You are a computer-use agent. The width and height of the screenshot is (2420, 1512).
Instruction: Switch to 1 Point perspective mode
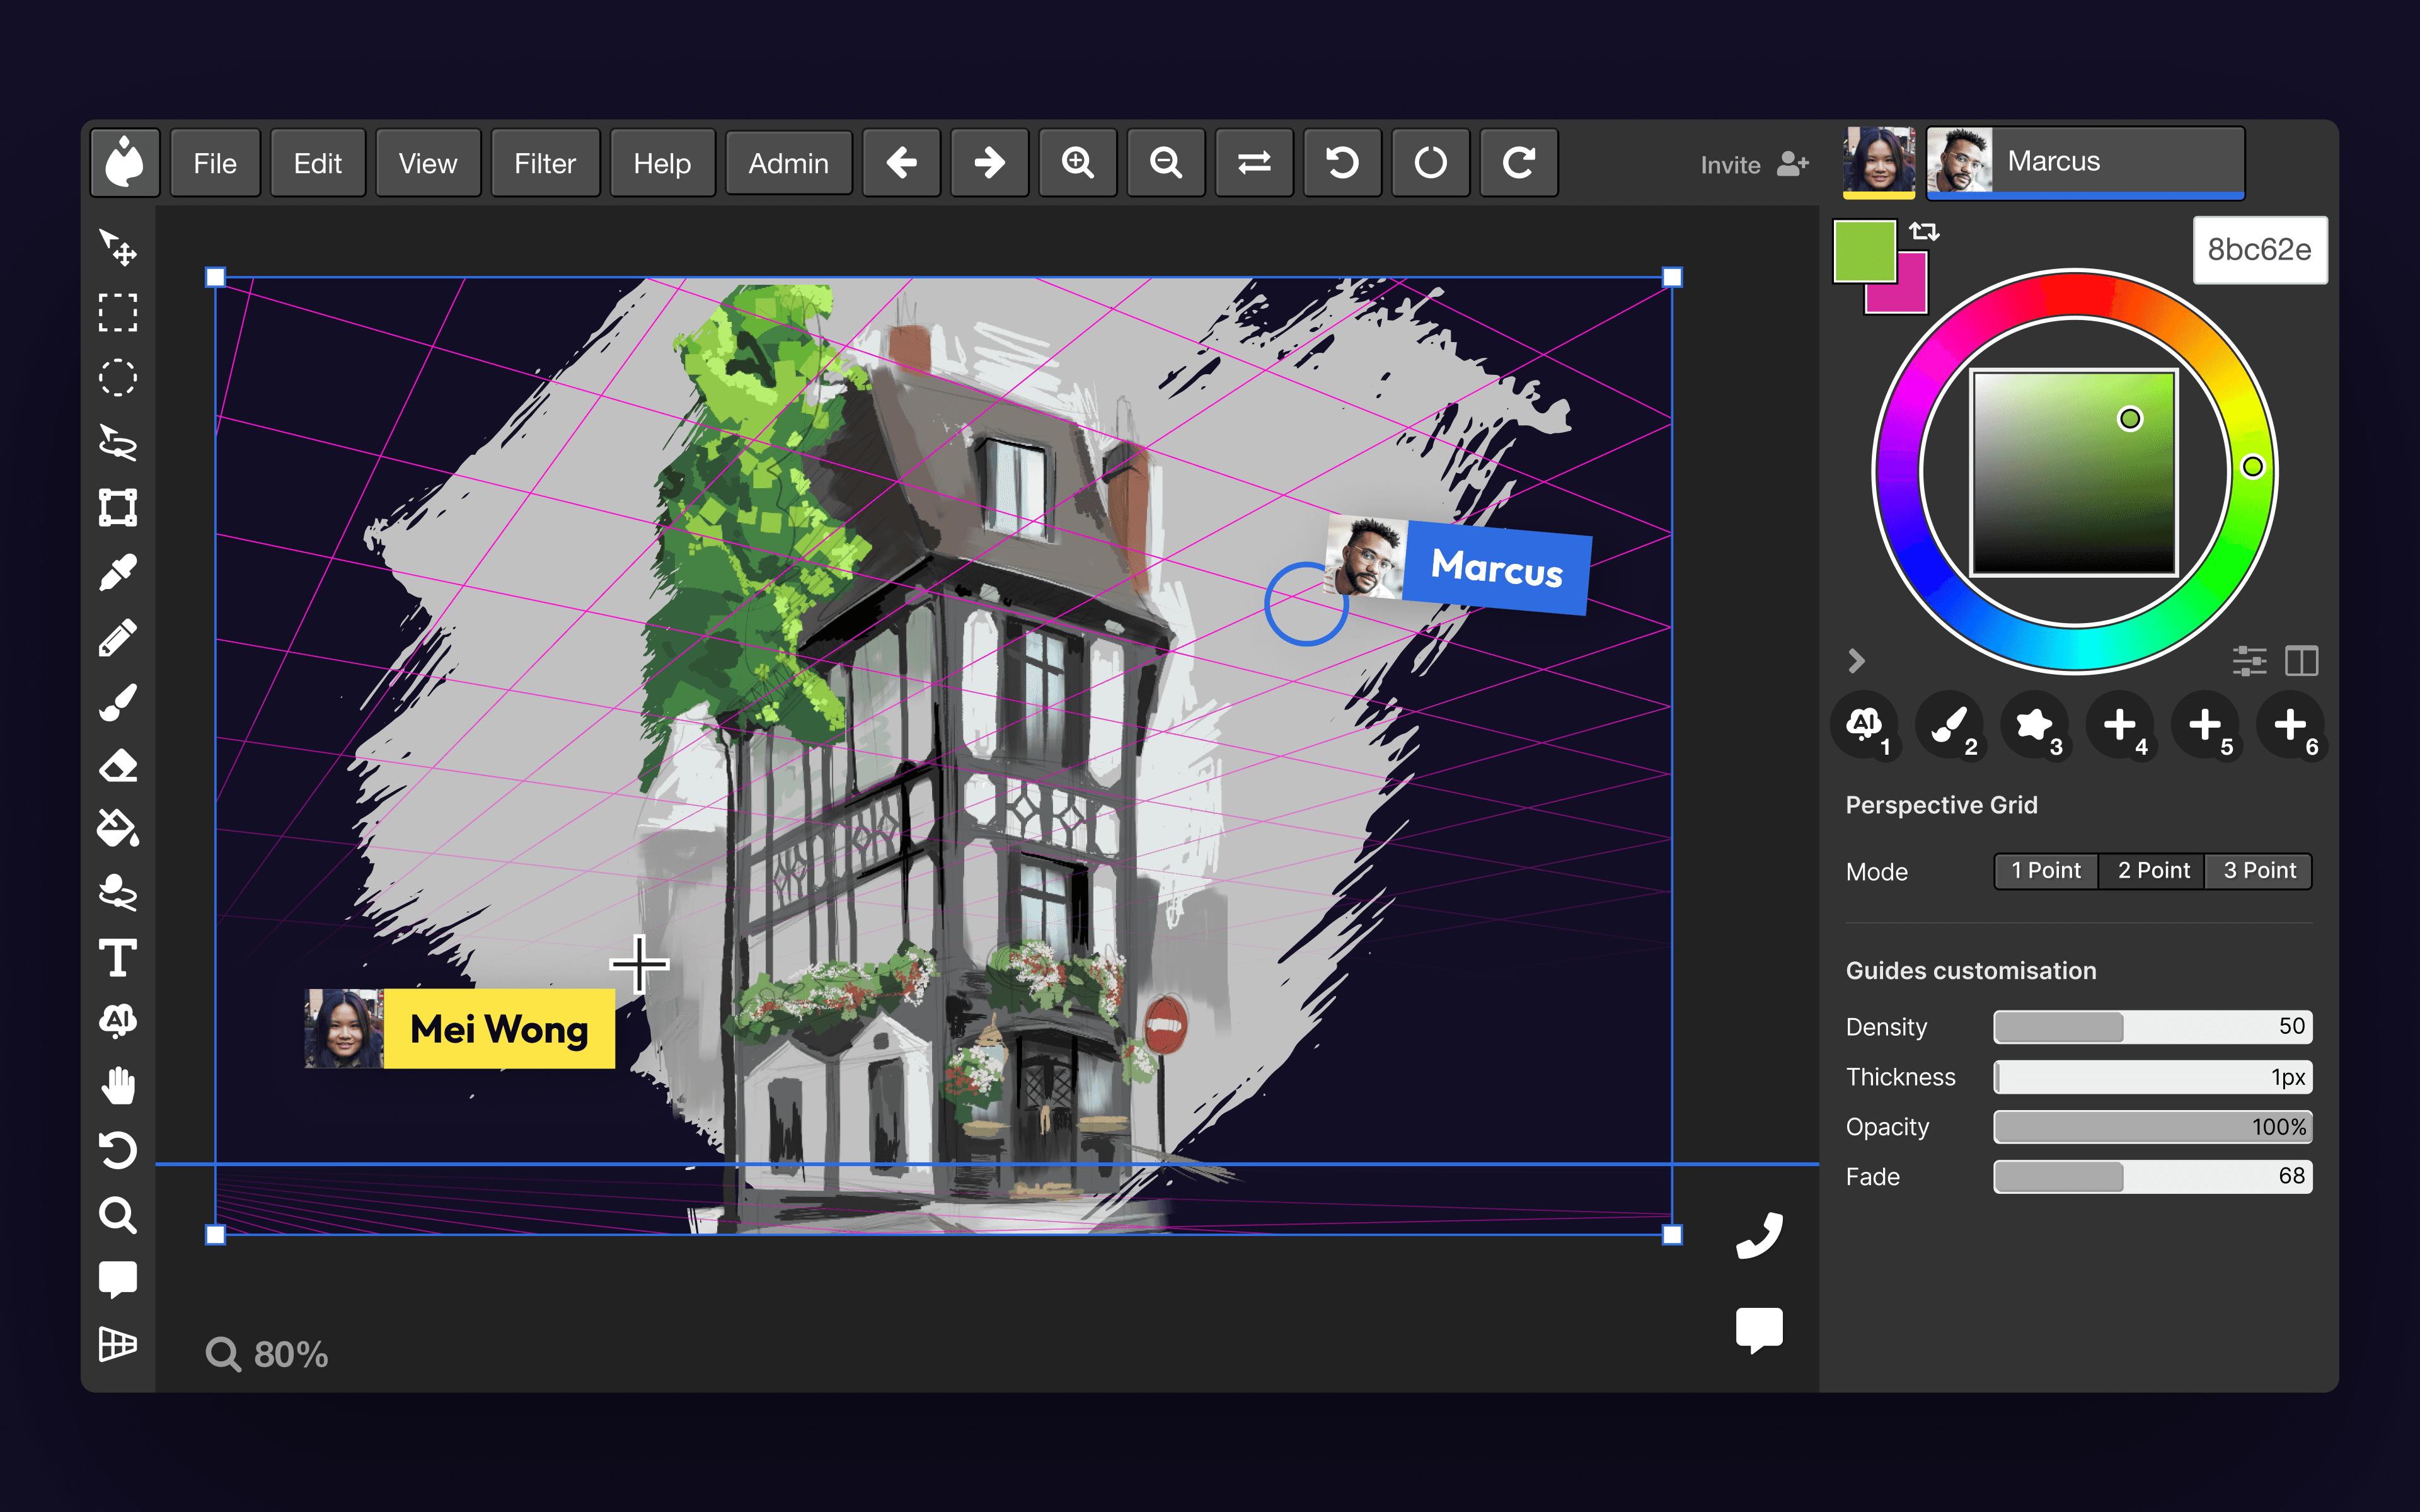tap(2045, 871)
